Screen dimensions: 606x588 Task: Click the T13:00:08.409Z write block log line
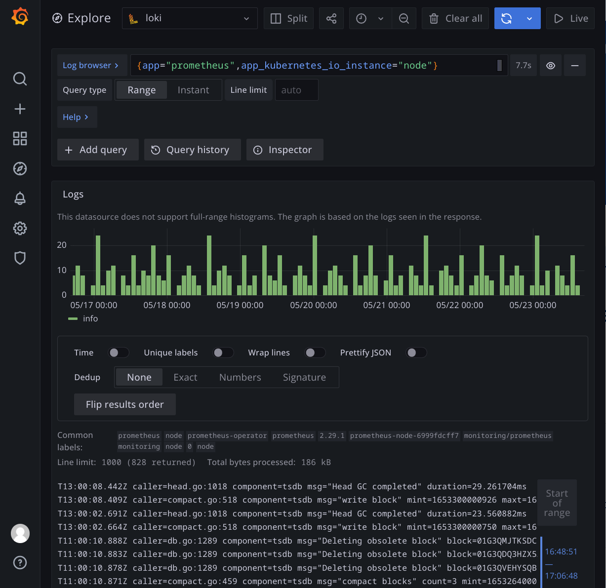(297, 500)
